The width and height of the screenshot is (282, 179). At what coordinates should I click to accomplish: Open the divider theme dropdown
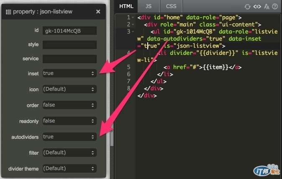69,169
